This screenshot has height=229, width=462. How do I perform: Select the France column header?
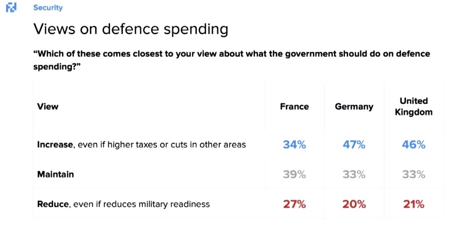[294, 107]
